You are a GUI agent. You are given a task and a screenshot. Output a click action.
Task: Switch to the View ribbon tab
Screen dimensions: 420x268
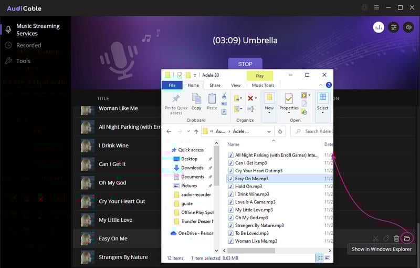[x=236, y=85]
